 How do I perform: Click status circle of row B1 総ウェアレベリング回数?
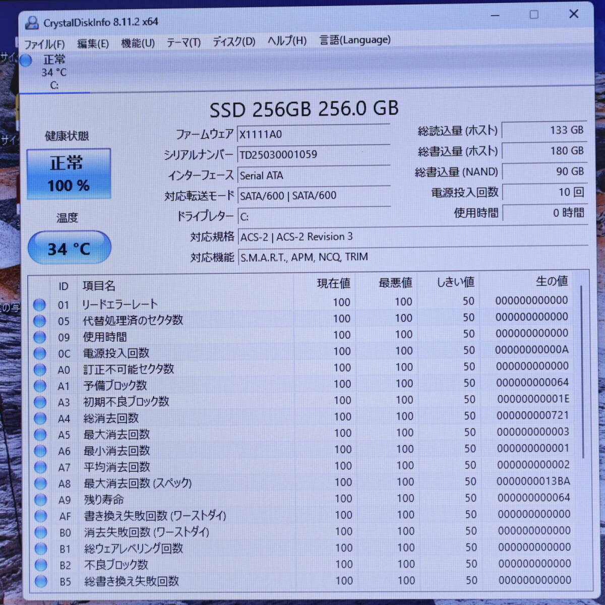(41, 549)
